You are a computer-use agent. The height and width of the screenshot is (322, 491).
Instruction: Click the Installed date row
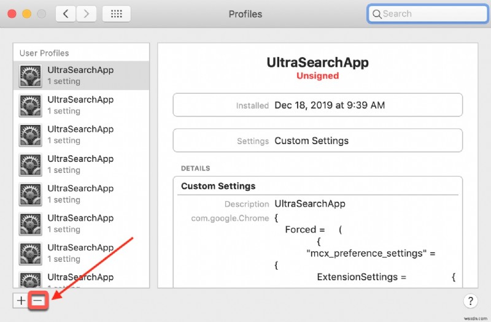317,105
